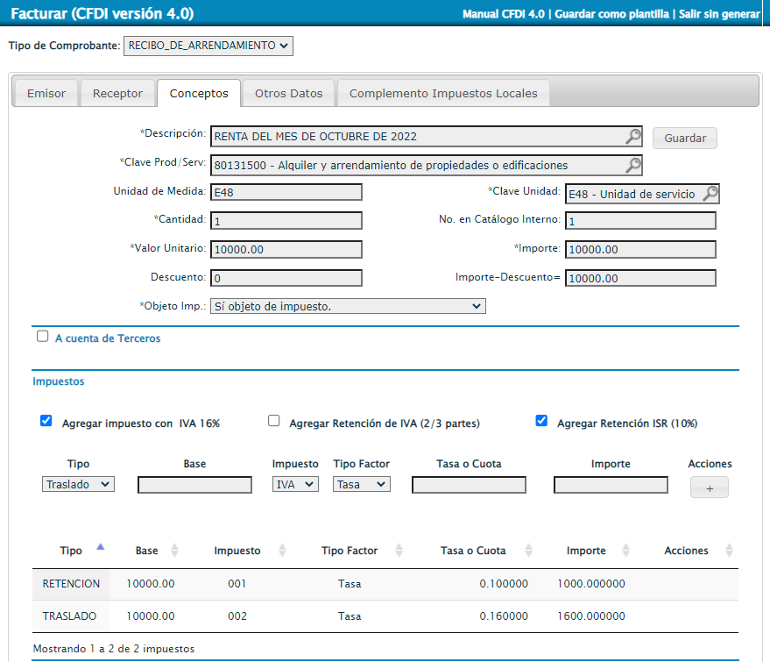Open the IVA impuesto dropdown
The width and height of the screenshot is (770, 662).
click(295, 484)
